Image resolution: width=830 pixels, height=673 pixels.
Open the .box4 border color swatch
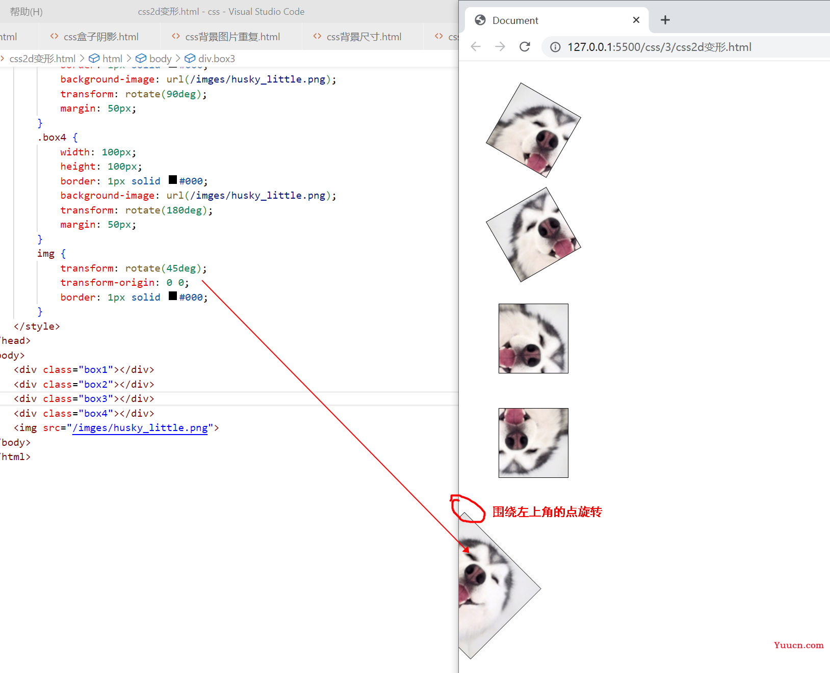coord(173,180)
